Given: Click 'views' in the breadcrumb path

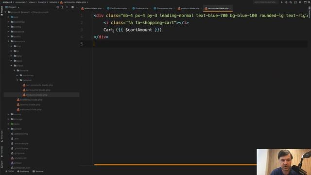Looking at the screenshot, I should [32, 2].
